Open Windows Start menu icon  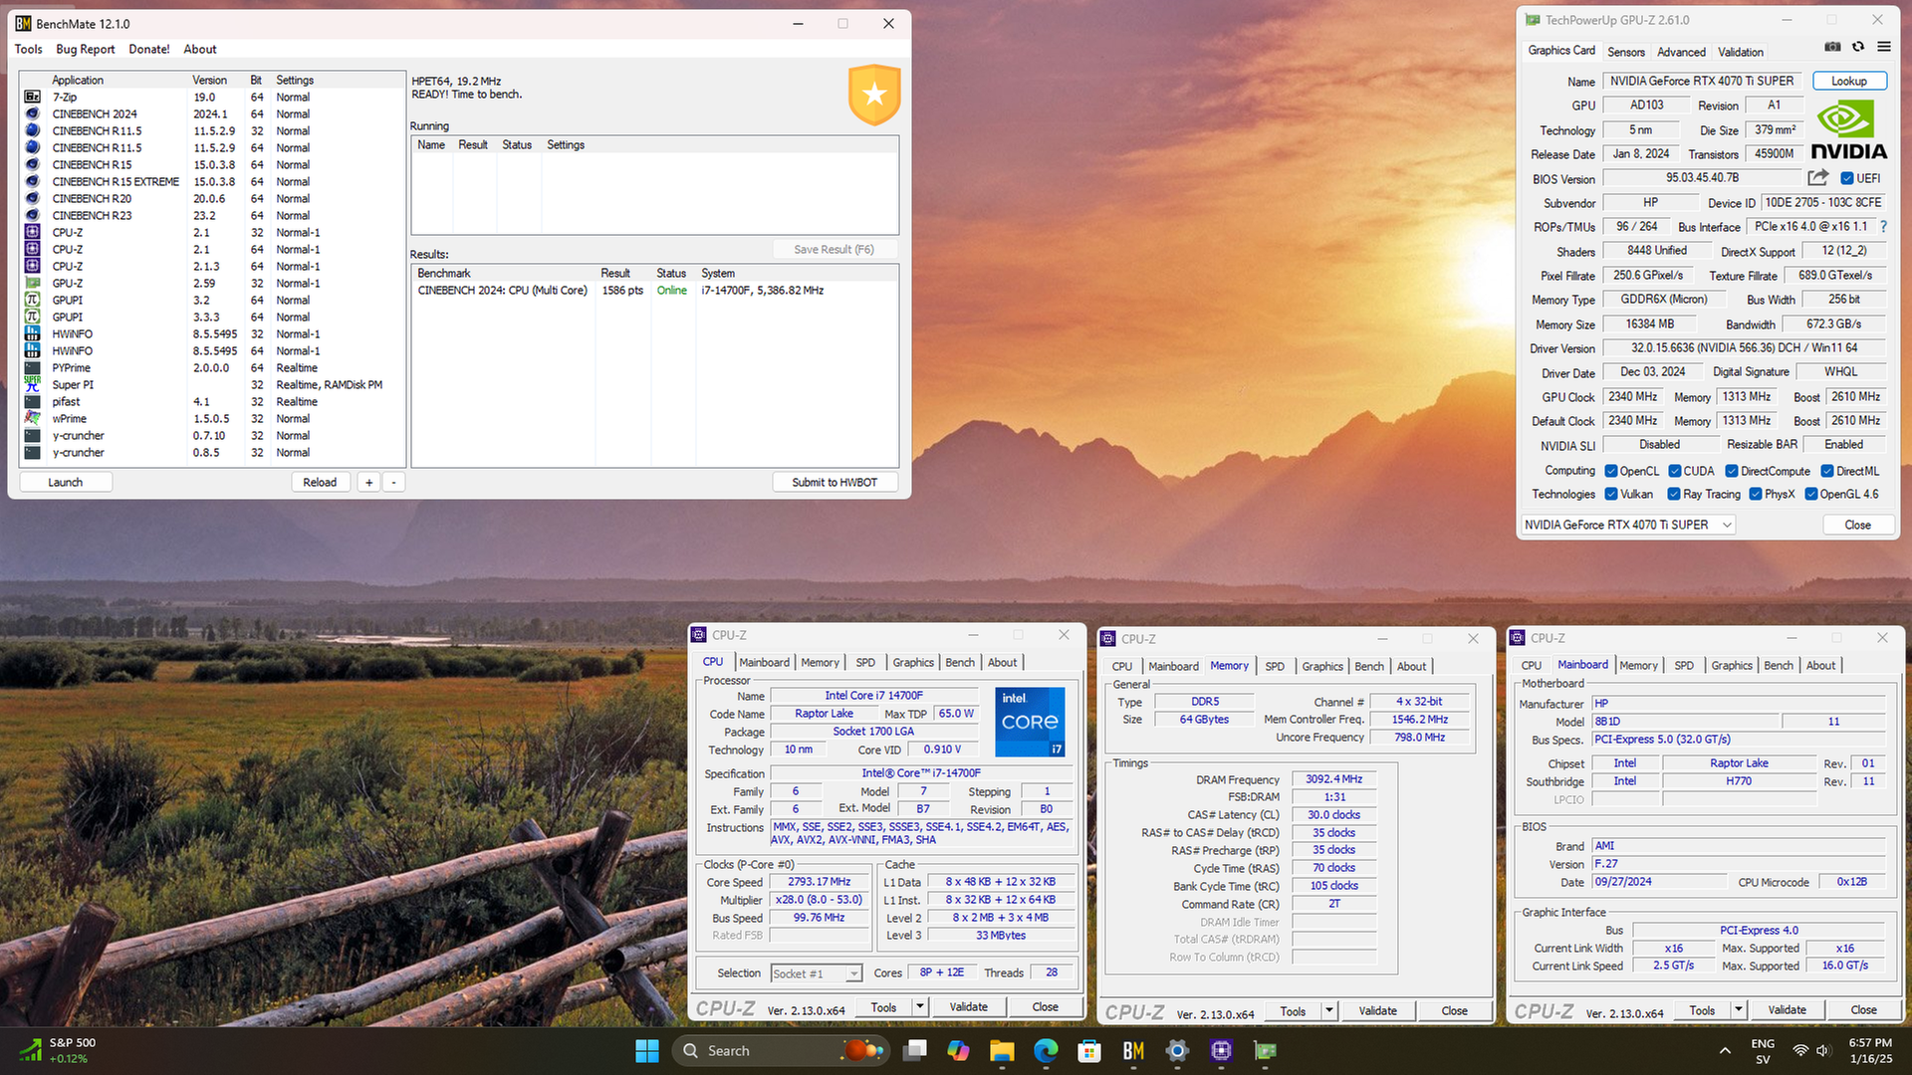click(x=646, y=1050)
